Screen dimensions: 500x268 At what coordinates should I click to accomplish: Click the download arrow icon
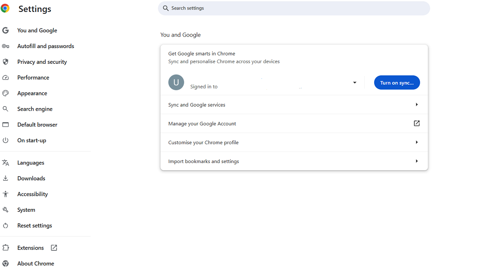tap(5, 178)
